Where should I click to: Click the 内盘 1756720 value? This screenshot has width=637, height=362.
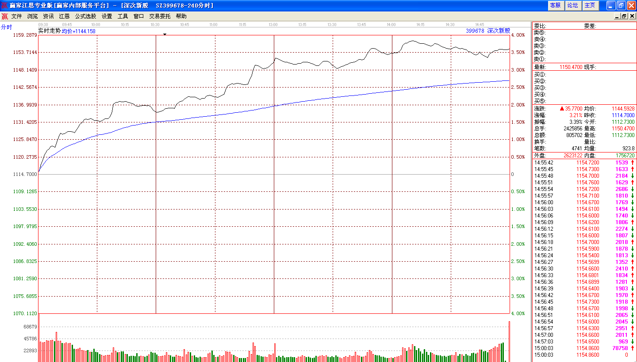click(x=625, y=156)
